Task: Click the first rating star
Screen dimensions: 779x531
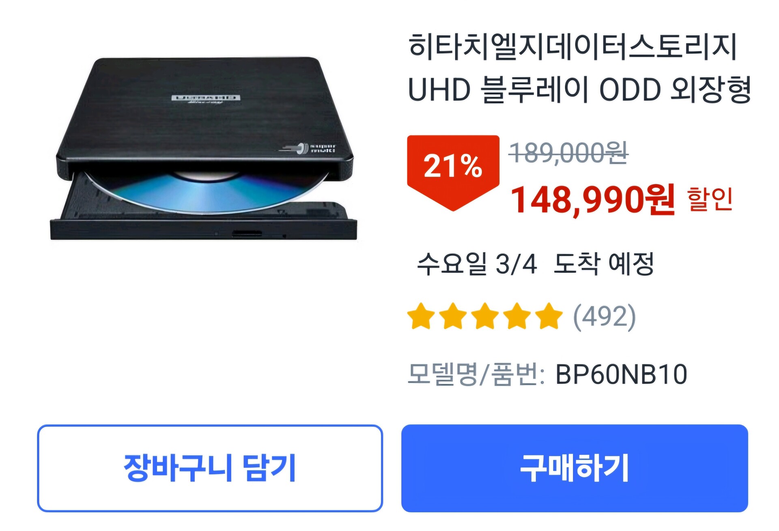Action: click(x=421, y=316)
